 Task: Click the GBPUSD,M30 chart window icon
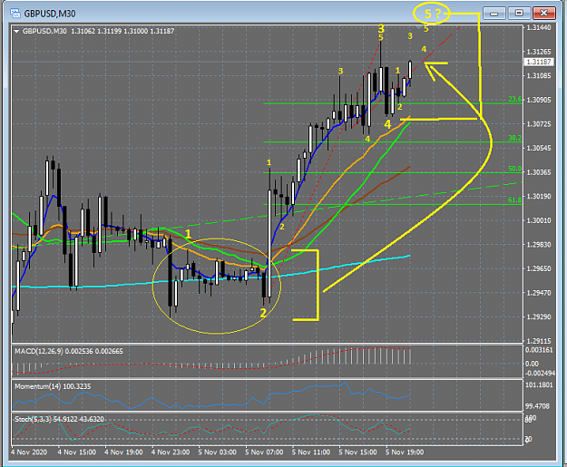pos(15,14)
